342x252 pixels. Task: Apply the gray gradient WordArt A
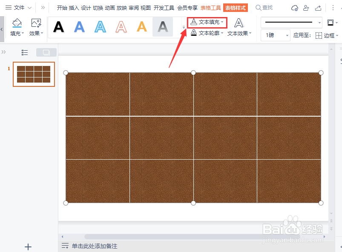pos(163,27)
